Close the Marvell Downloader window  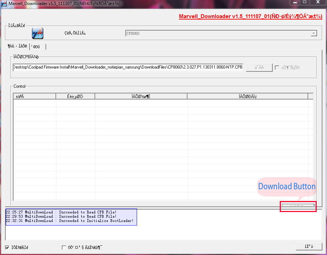(318, 2)
